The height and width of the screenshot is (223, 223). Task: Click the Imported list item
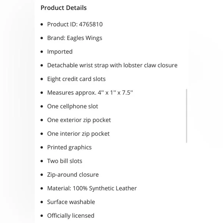60,52
